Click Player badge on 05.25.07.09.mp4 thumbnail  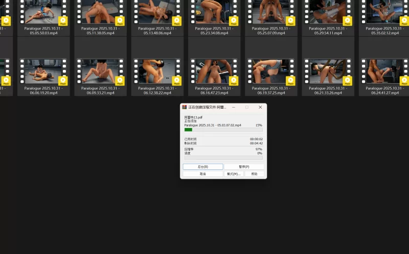tap(290, 21)
